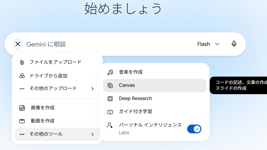Viewport: 267px width, 150px height.
Task: Choose 動画を作成 from the menu
Action: (x=57, y=121)
